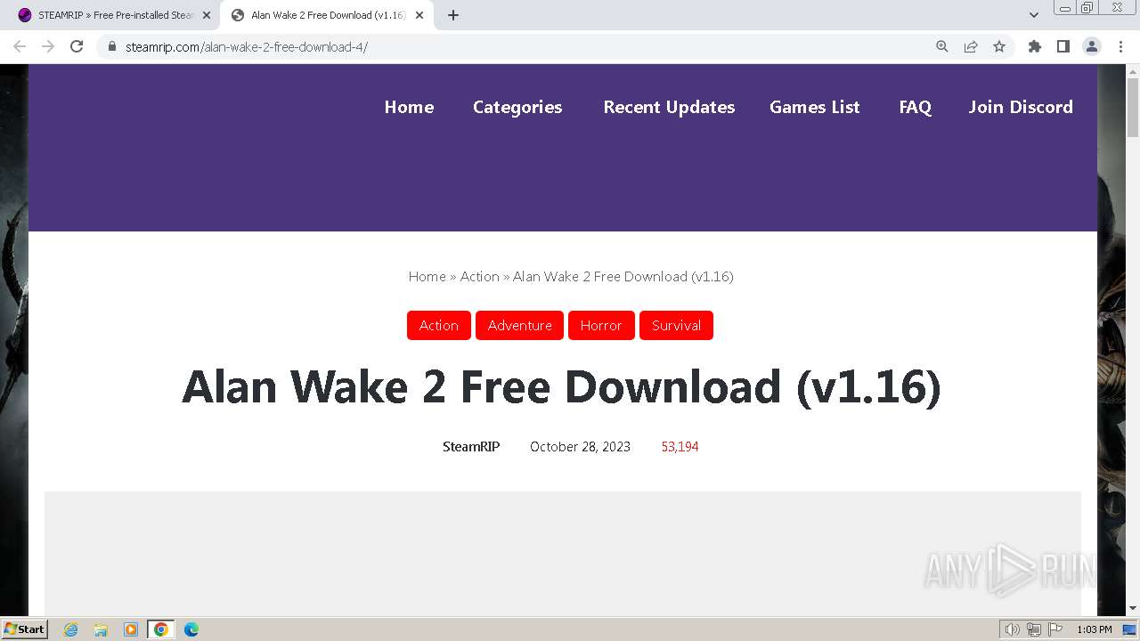This screenshot has width=1140, height=641.
Task: Open the Chrome profile avatar
Action: click(1092, 46)
